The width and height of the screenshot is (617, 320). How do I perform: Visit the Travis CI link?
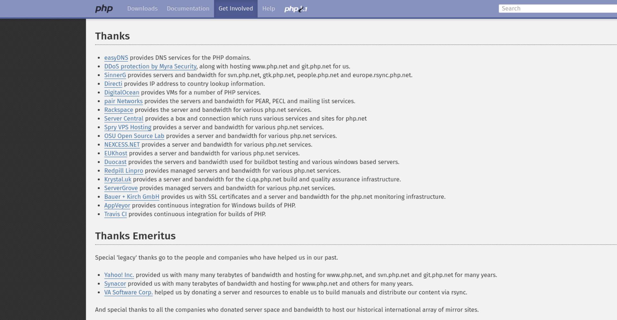pos(115,214)
